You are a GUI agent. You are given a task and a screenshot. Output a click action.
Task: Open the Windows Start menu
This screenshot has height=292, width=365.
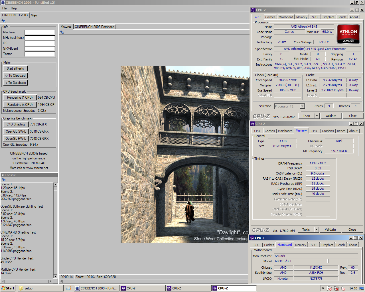coord(8,288)
